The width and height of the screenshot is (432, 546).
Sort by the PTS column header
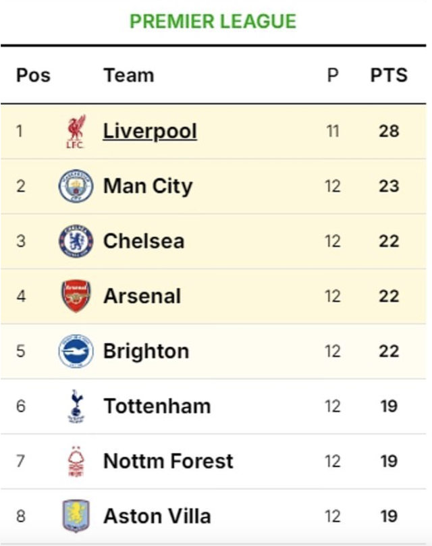tap(389, 75)
